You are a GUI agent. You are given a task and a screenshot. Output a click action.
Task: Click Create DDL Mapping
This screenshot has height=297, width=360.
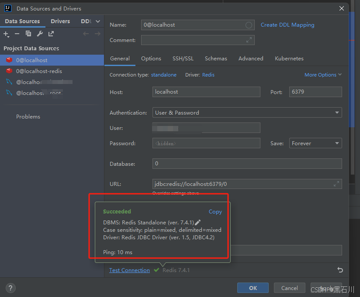tap(287, 24)
